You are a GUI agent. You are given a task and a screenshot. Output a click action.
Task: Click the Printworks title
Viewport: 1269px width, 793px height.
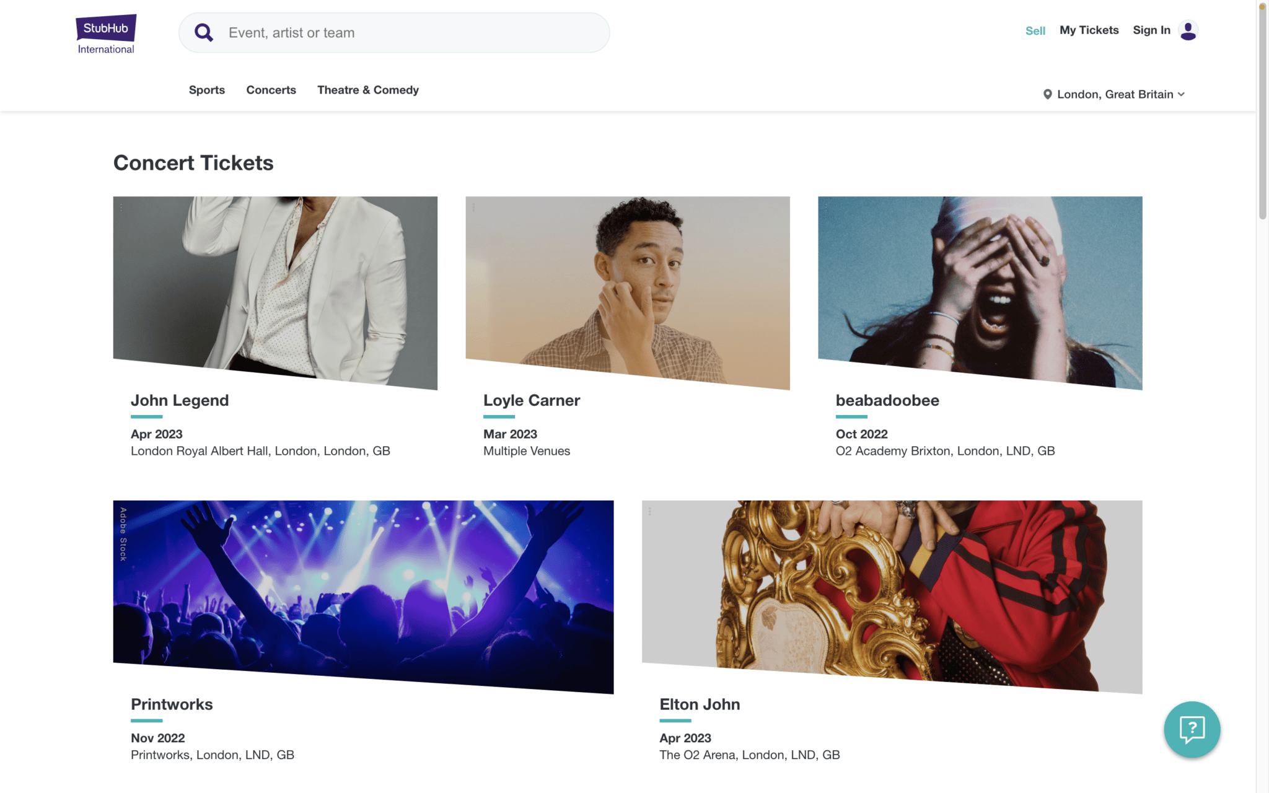click(172, 704)
